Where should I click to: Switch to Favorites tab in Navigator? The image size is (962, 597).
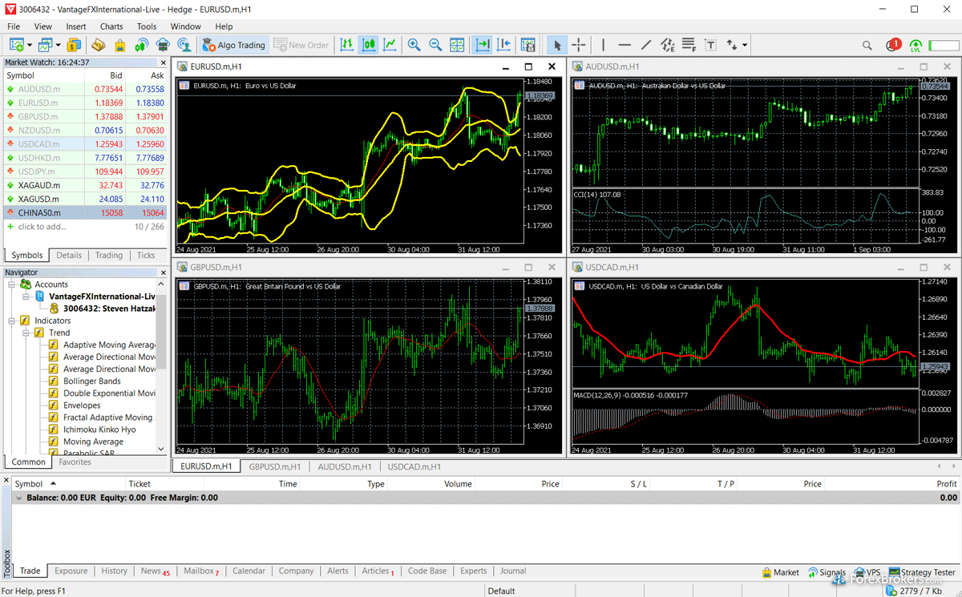tap(75, 462)
